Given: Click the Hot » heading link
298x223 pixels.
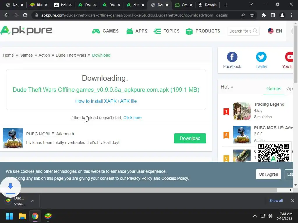Looking at the screenshot, I should coord(226,87).
